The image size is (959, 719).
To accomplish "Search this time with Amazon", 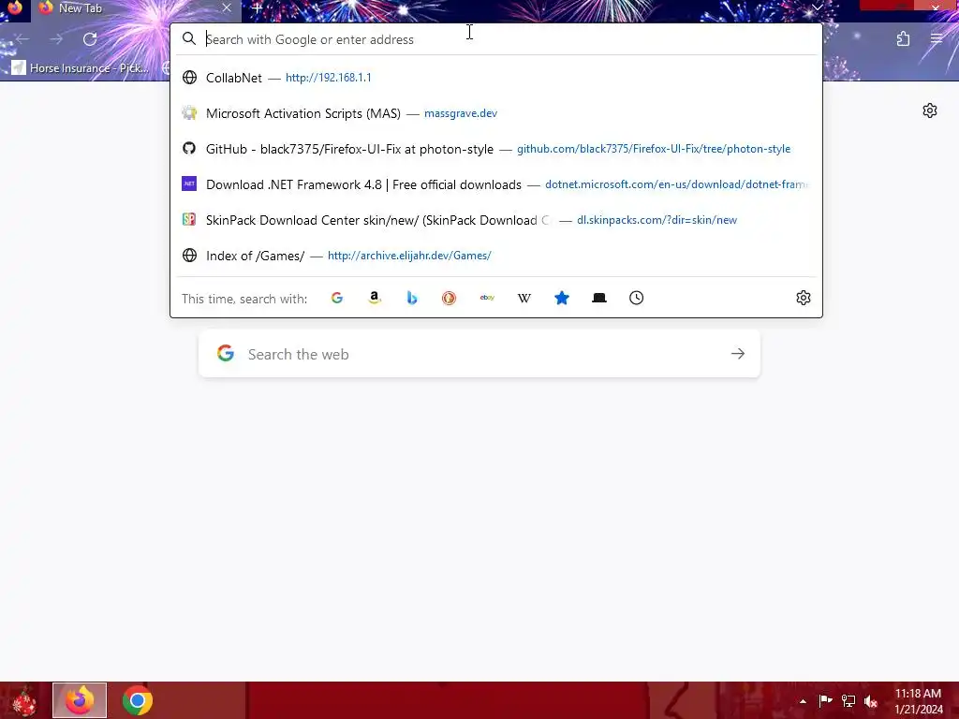I will pos(375,298).
